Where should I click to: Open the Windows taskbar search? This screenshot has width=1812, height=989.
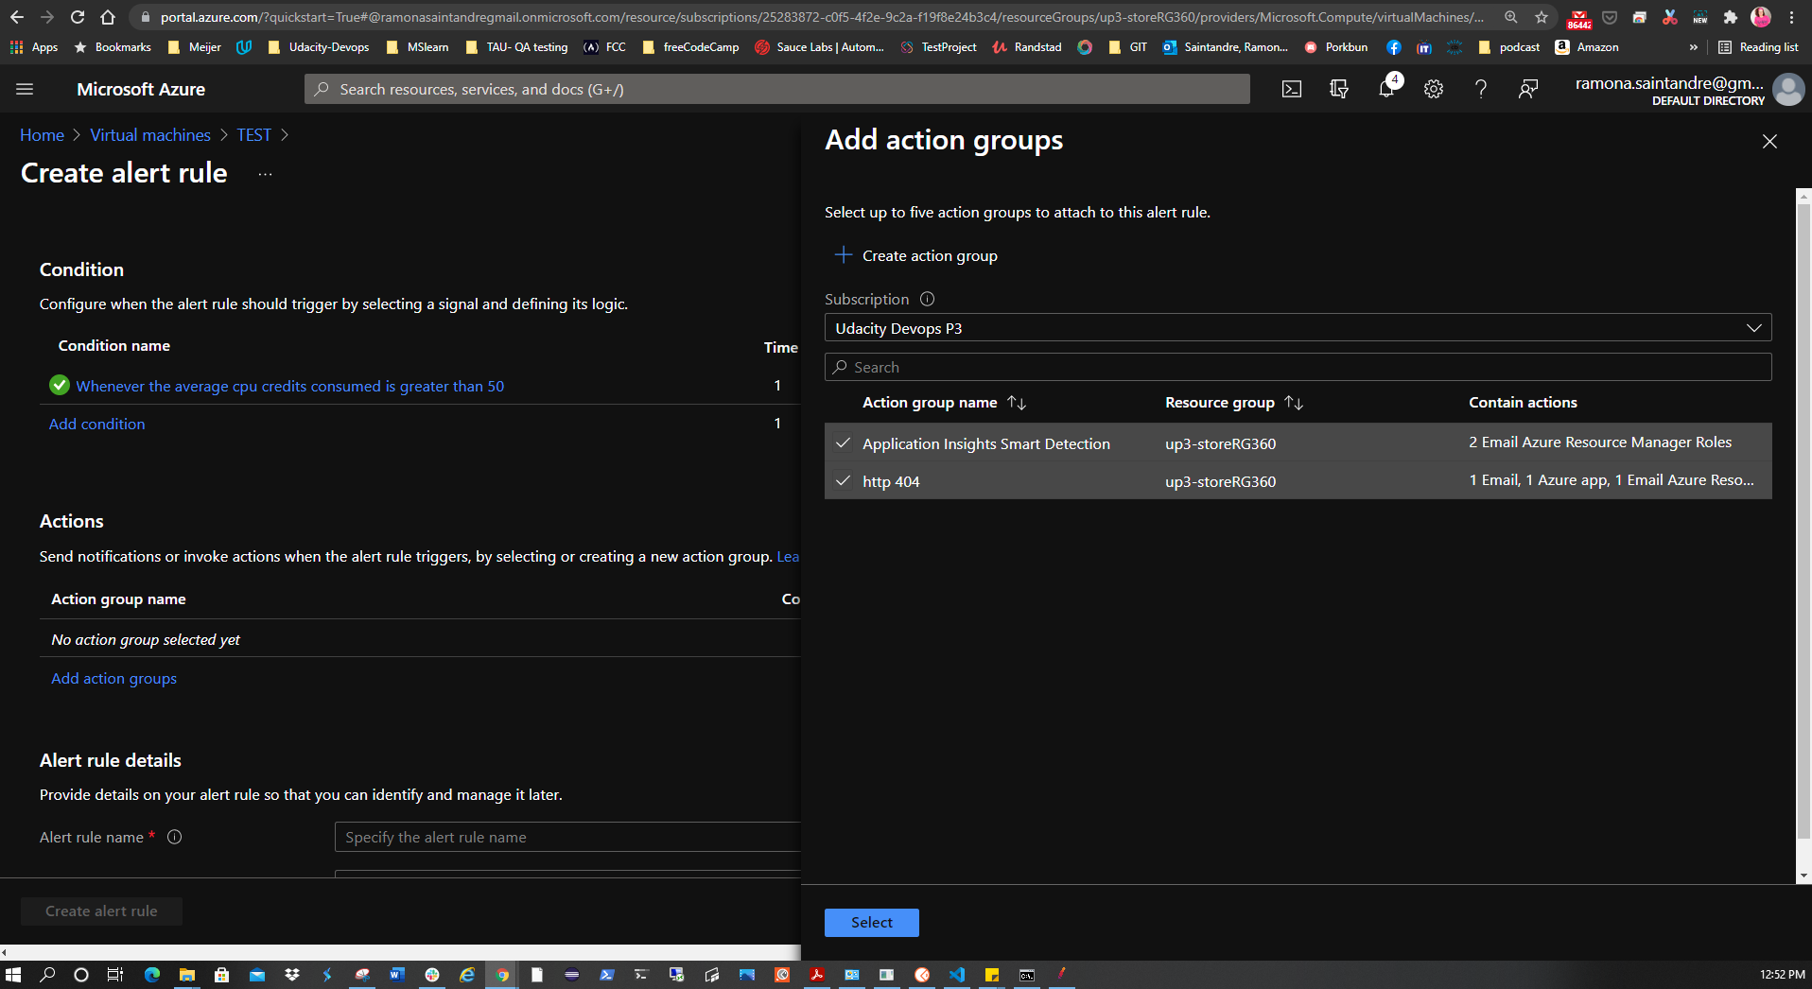click(47, 975)
